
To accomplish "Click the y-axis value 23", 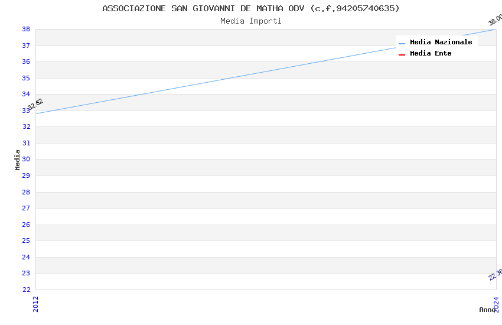I will click(x=26, y=273).
